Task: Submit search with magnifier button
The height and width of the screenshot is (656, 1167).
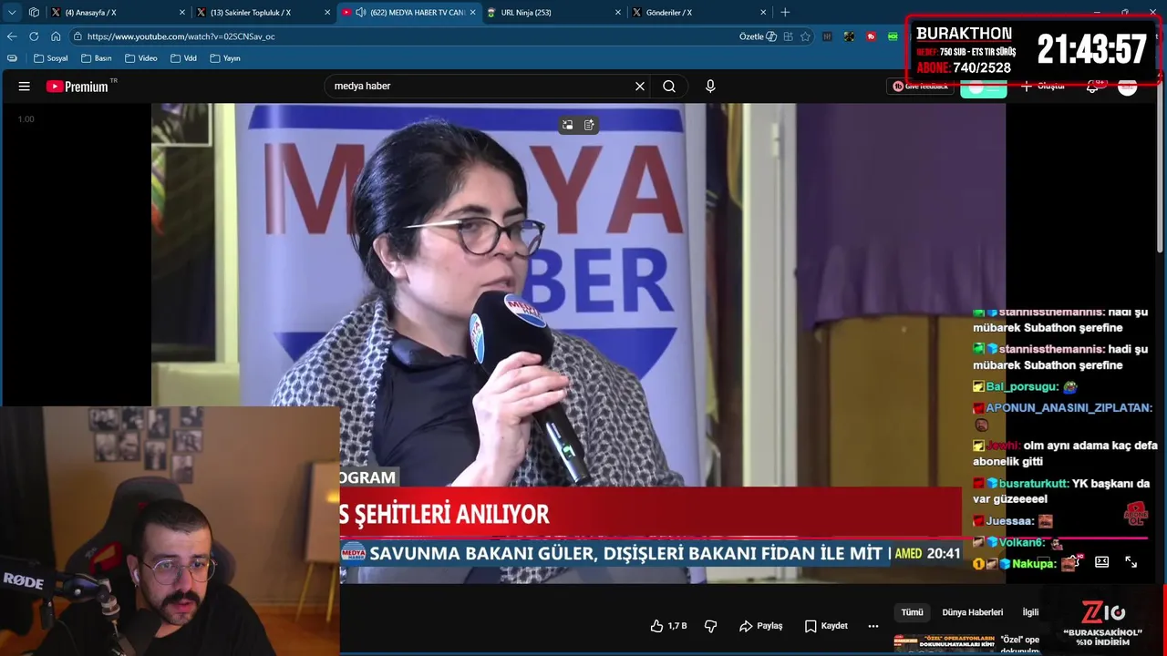Action: (669, 87)
